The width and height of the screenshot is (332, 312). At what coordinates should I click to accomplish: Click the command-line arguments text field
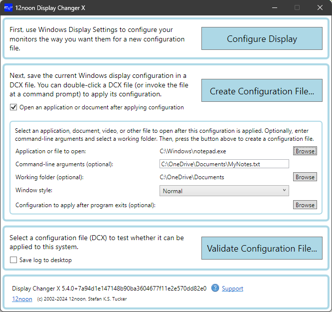(224, 164)
